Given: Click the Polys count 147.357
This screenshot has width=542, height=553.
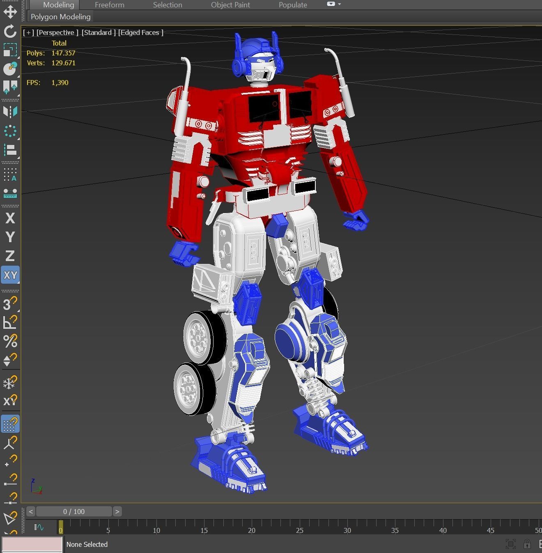Looking at the screenshot, I should pos(63,53).
